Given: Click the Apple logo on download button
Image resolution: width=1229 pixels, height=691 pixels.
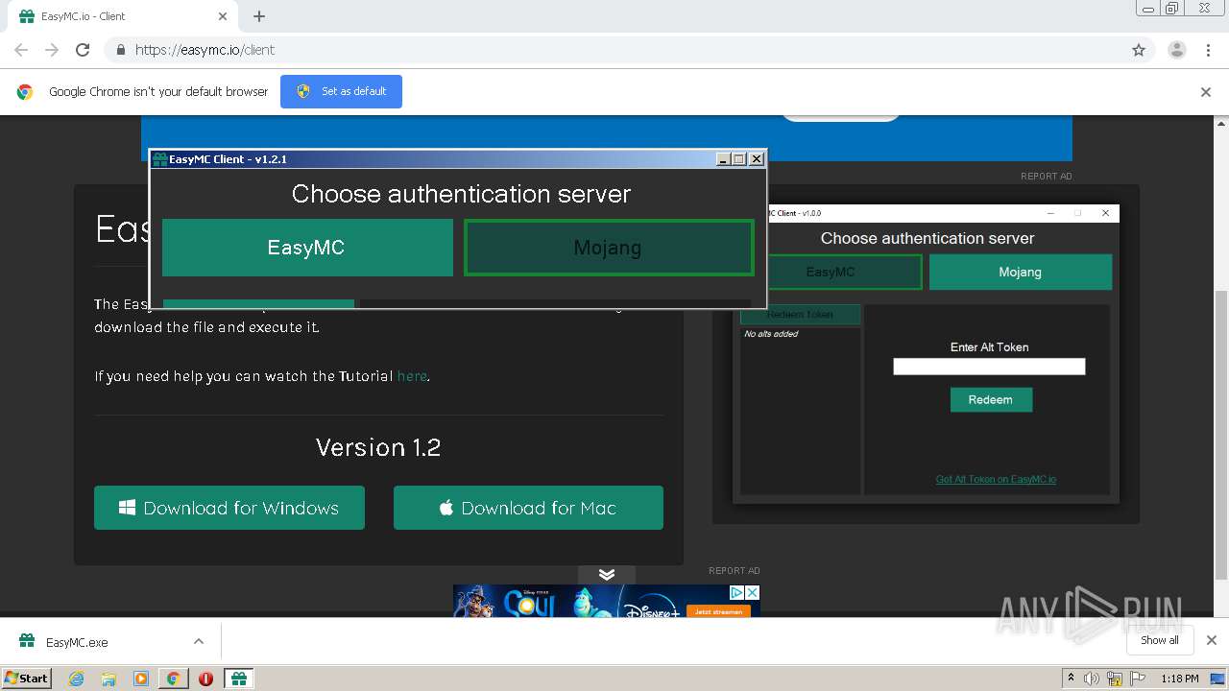Looking at the screenshot, I should (446, 508).
